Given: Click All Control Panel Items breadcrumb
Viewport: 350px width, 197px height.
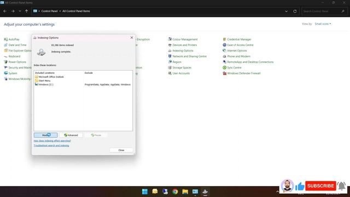Looking at the screenshot, I should (76, 11).
